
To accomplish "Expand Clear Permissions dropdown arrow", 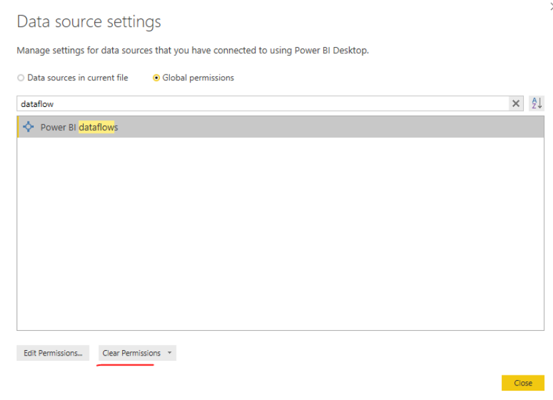I will (x=170, y=353).
